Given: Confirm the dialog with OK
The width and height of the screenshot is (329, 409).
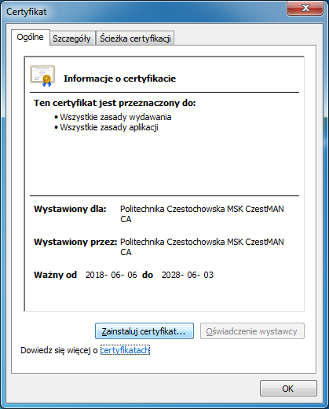Looking at the screenshot, I should click(288, 389).
